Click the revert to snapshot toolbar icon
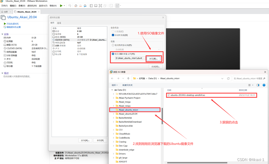 click(x=81, y=6)
